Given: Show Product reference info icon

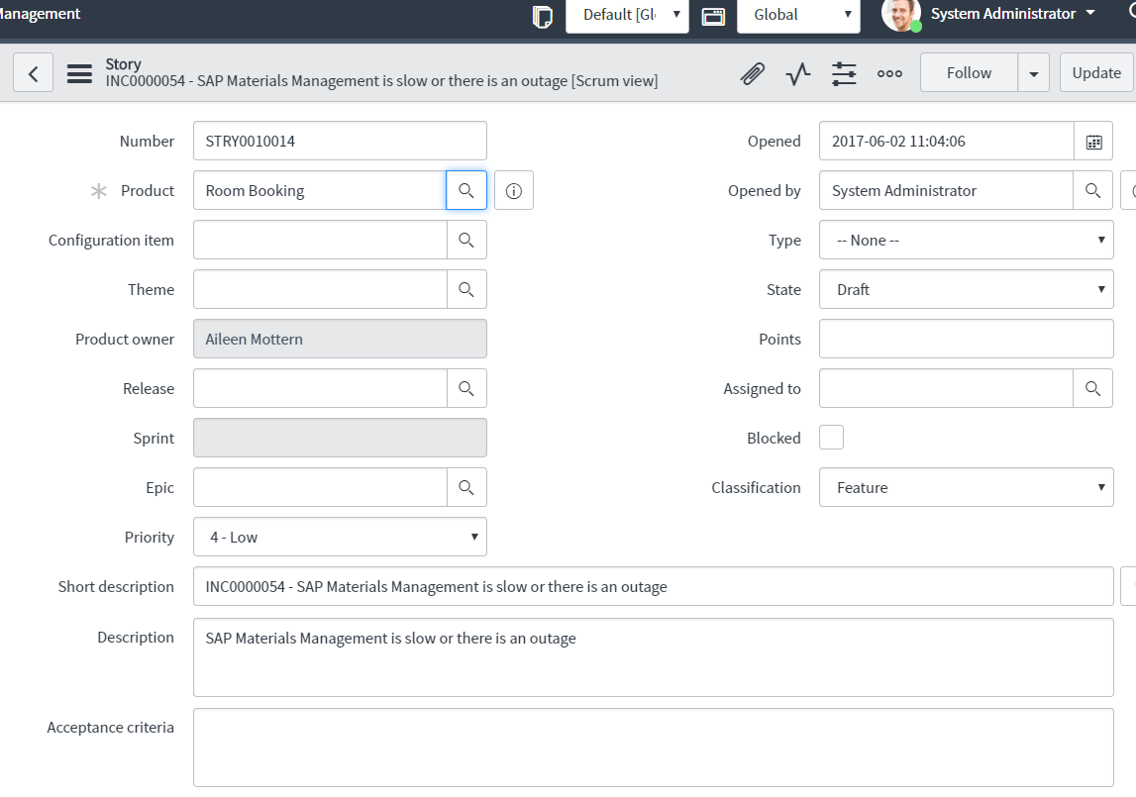Looking at the screenshot, I should tap(514, 190).
